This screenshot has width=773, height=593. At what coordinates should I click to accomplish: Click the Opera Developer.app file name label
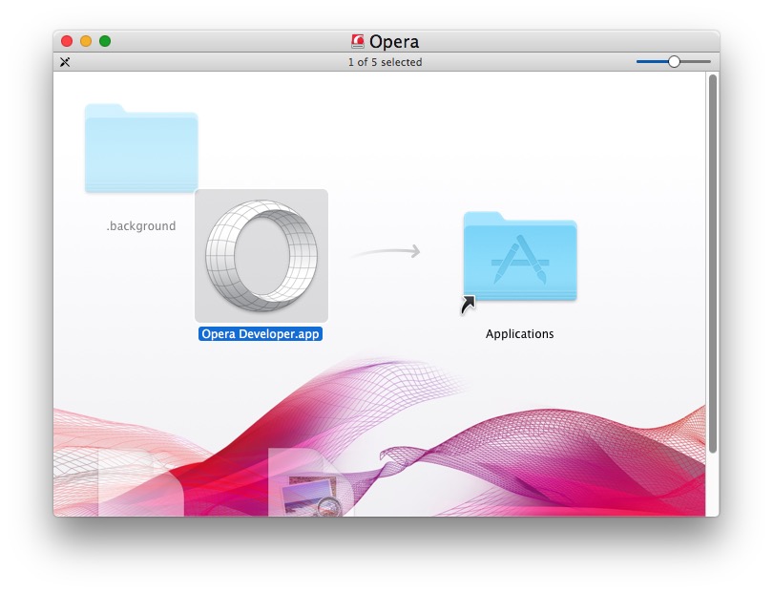(261, 334)
